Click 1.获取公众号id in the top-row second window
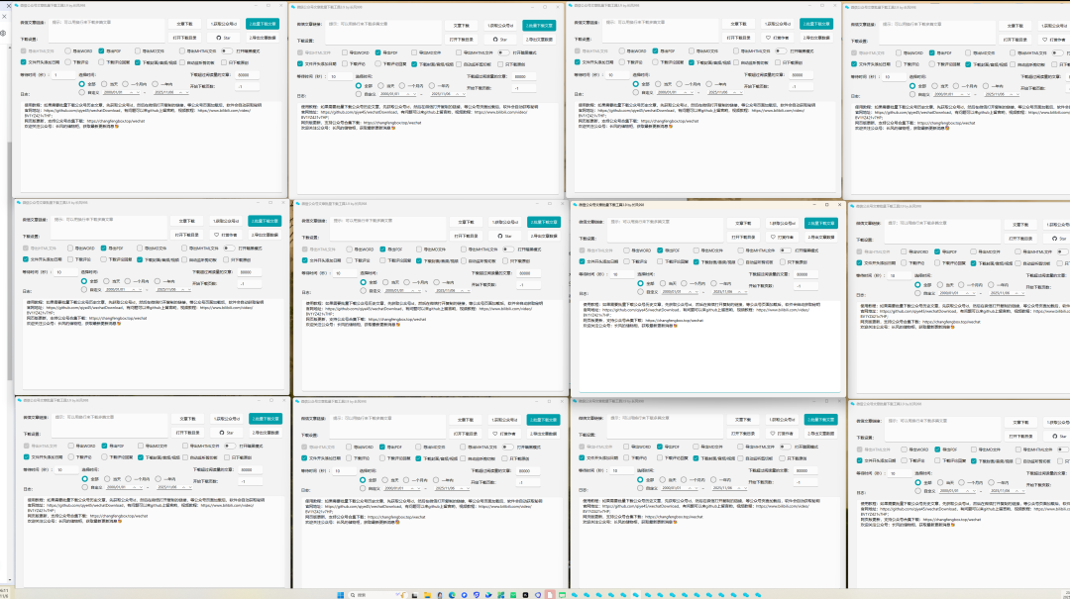Viewport: 1070px width, 599px height. tap(500, 25)
